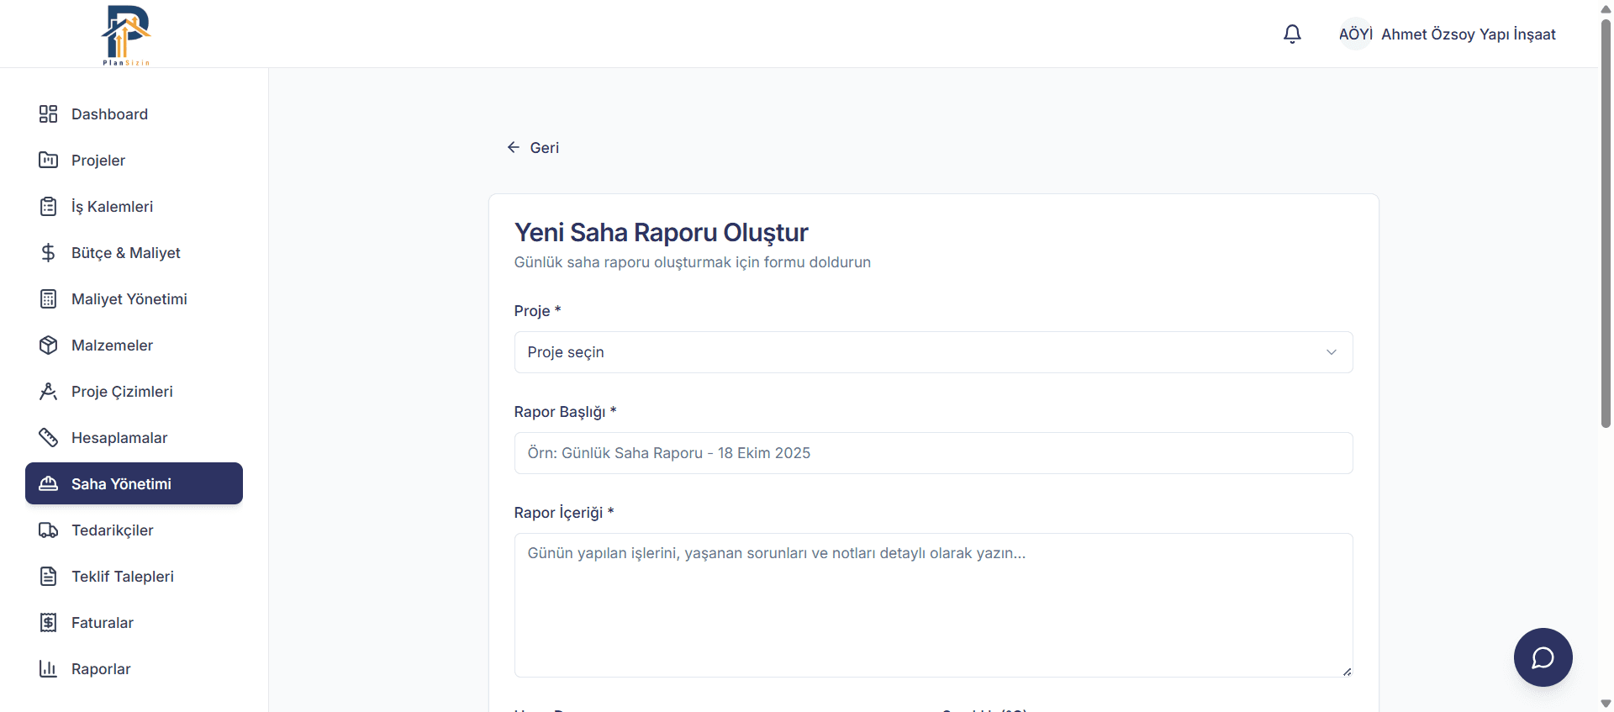
Task: Click the Rapor Başlığı * label
Action: click(565, 412)
